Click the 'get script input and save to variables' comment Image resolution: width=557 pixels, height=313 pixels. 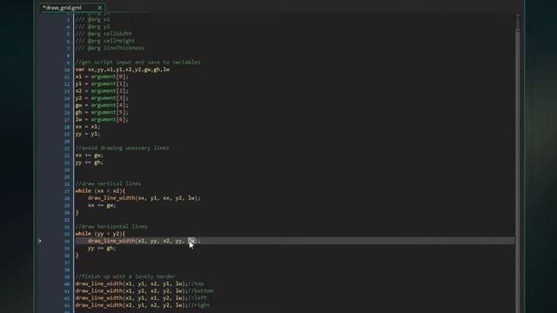138,62
